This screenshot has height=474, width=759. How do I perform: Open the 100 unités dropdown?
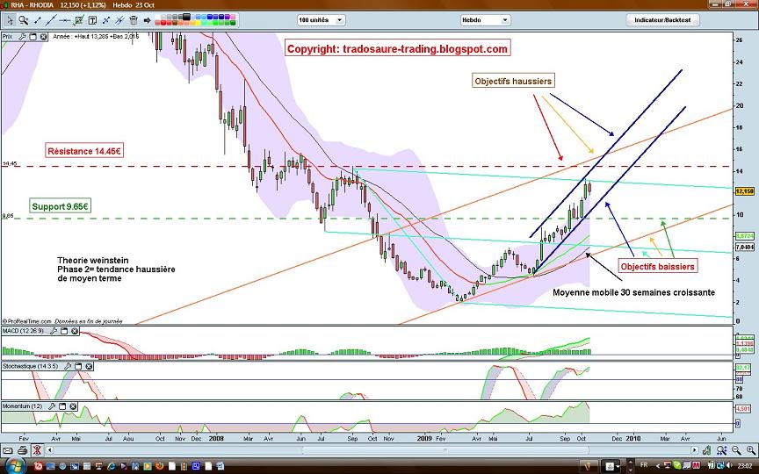(321, 20)
